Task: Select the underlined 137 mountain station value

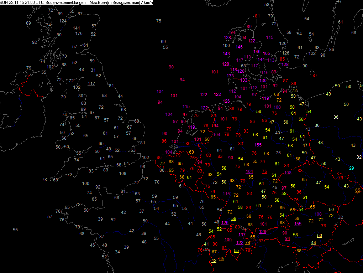Action: point(242,235)
